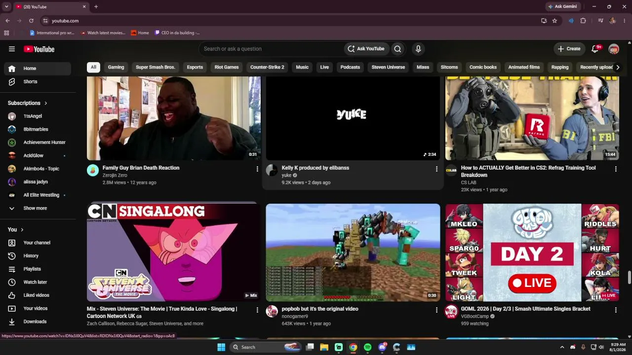This screenshot has width=632, height=355.
Task: Open Zerojin Zero channel avatar
Action: [x=93, y=170]
